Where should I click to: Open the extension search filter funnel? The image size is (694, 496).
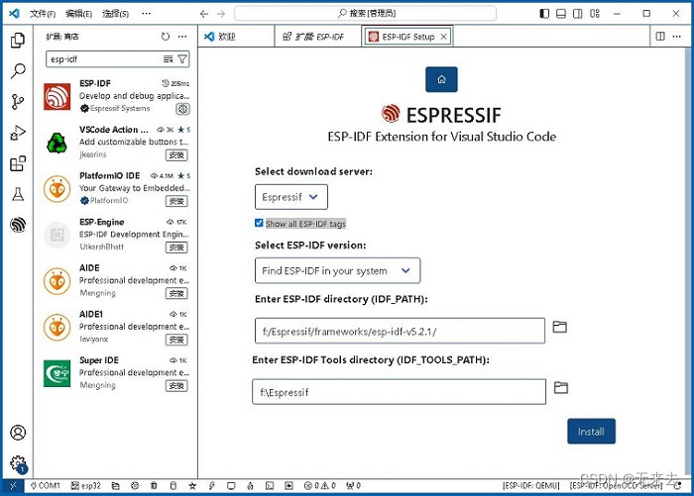181,59
